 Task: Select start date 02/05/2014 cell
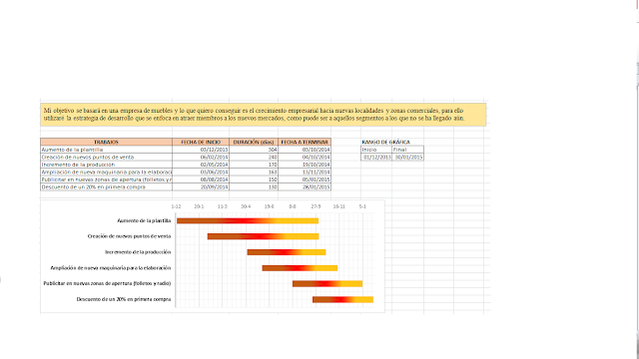(x=201, y=165)
